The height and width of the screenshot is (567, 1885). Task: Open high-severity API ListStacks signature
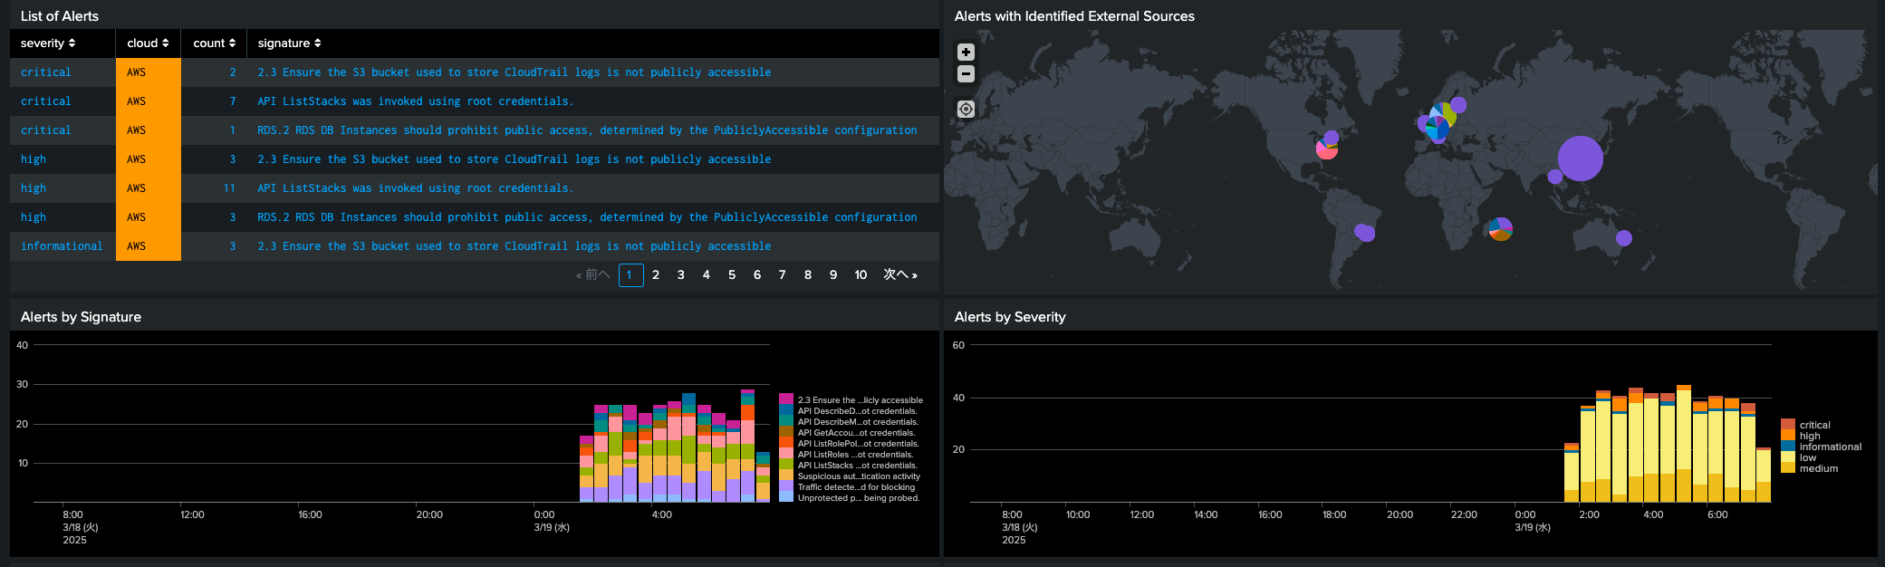(415, 188)
